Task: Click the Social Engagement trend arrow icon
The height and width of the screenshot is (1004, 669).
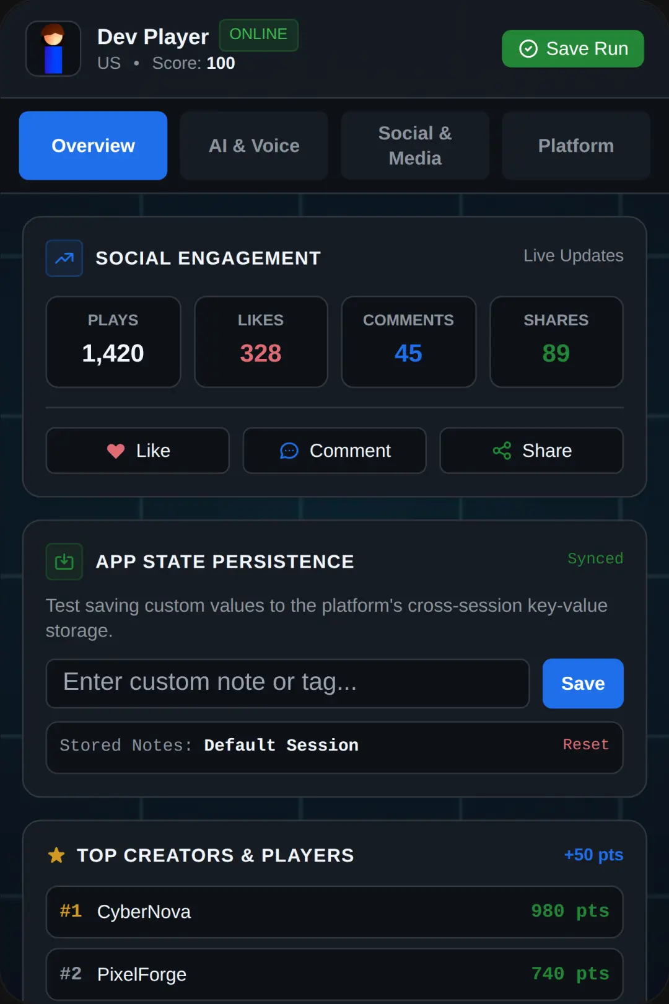Action: click(64, 258)
